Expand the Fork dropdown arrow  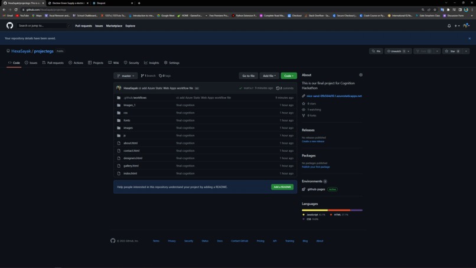point(437,51)
